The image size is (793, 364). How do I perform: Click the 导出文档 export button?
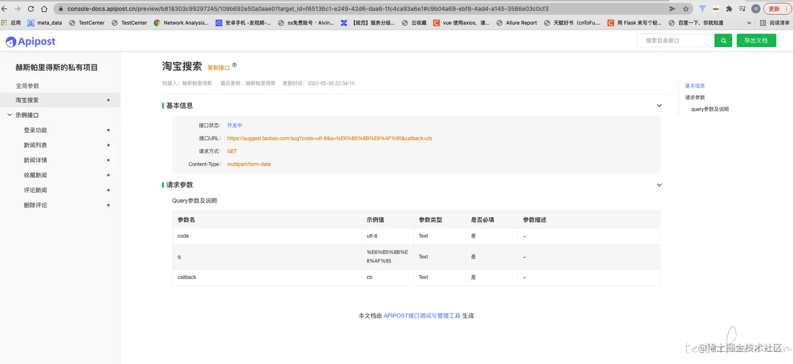[x=756, y=40]
